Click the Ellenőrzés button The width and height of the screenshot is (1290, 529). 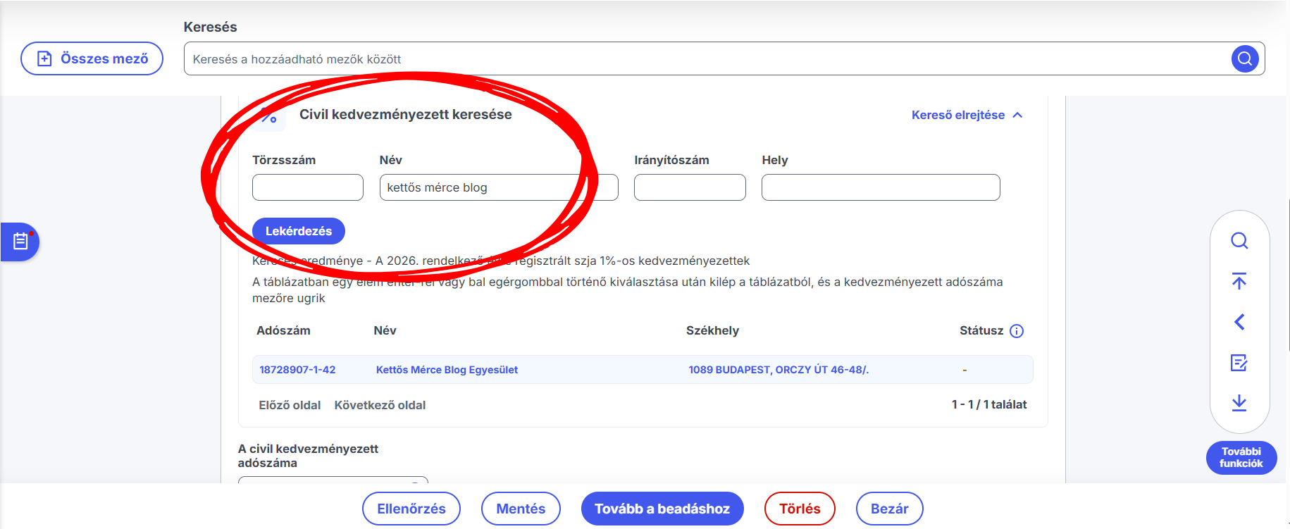pos(411,509)
